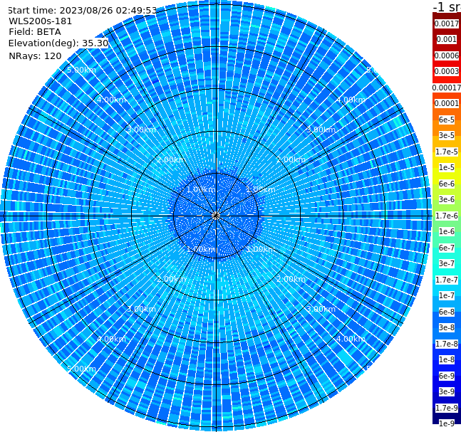Click the 6e-7 colorbar value
This screenshot has height=432, width=461.
click(x=447, y=248)
